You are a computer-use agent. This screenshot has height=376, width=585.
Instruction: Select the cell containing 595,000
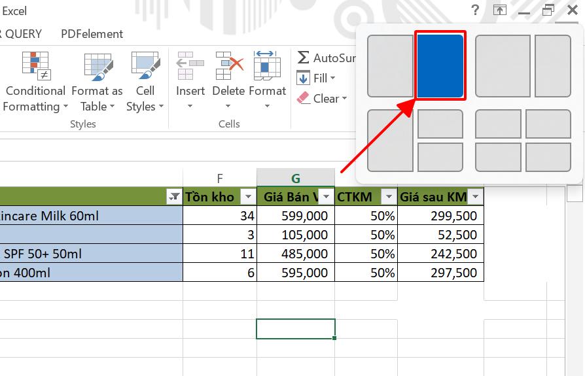(296, 273)
